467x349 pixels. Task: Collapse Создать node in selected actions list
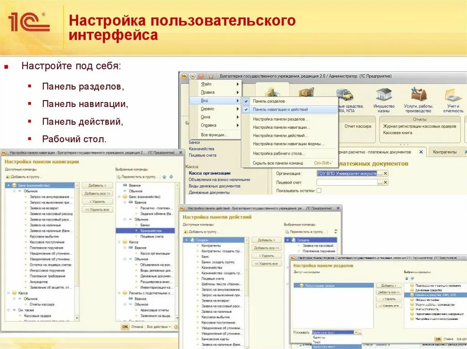(x=288, y=240)
